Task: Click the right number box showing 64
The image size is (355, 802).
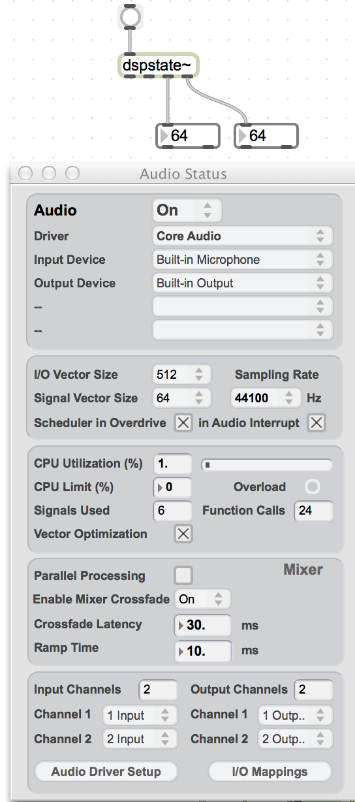Action: pos(266,135)
